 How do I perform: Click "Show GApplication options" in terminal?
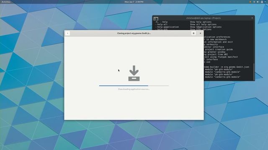[206, 27]
